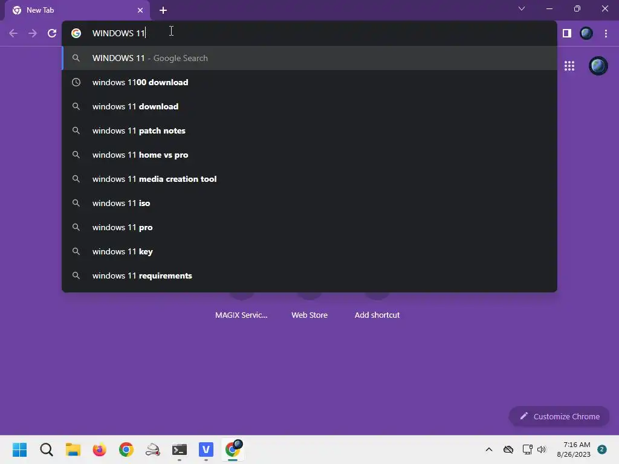Image resolution: width=619 pixels, height=464 pixels.
Task: Open the profile avatar in the toolbar
Action: click(x=586, y=33)
